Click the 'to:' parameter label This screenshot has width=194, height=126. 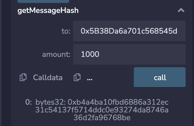pyautogui.click(x=66, y=31)
